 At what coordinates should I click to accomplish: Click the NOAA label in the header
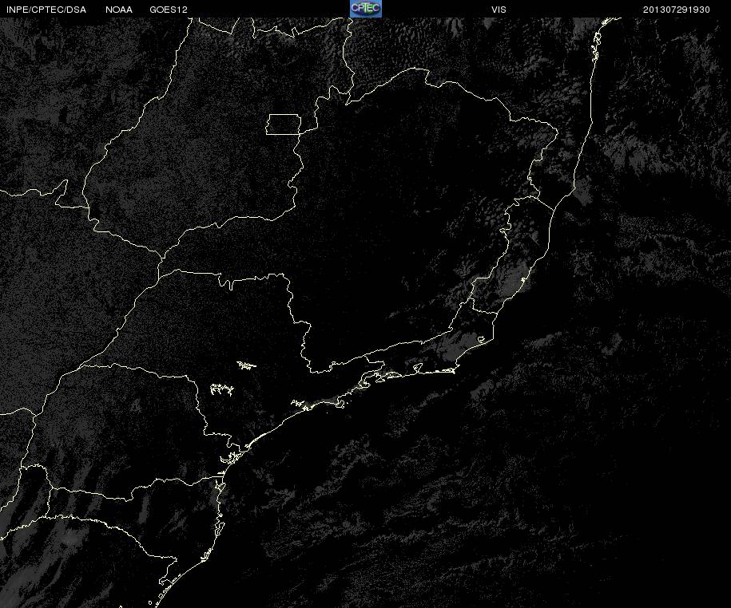[119, 10]
